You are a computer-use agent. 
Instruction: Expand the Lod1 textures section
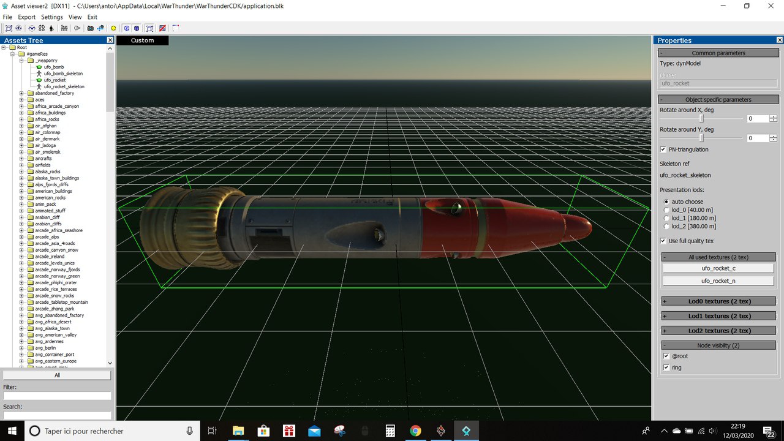pos(718,316)
